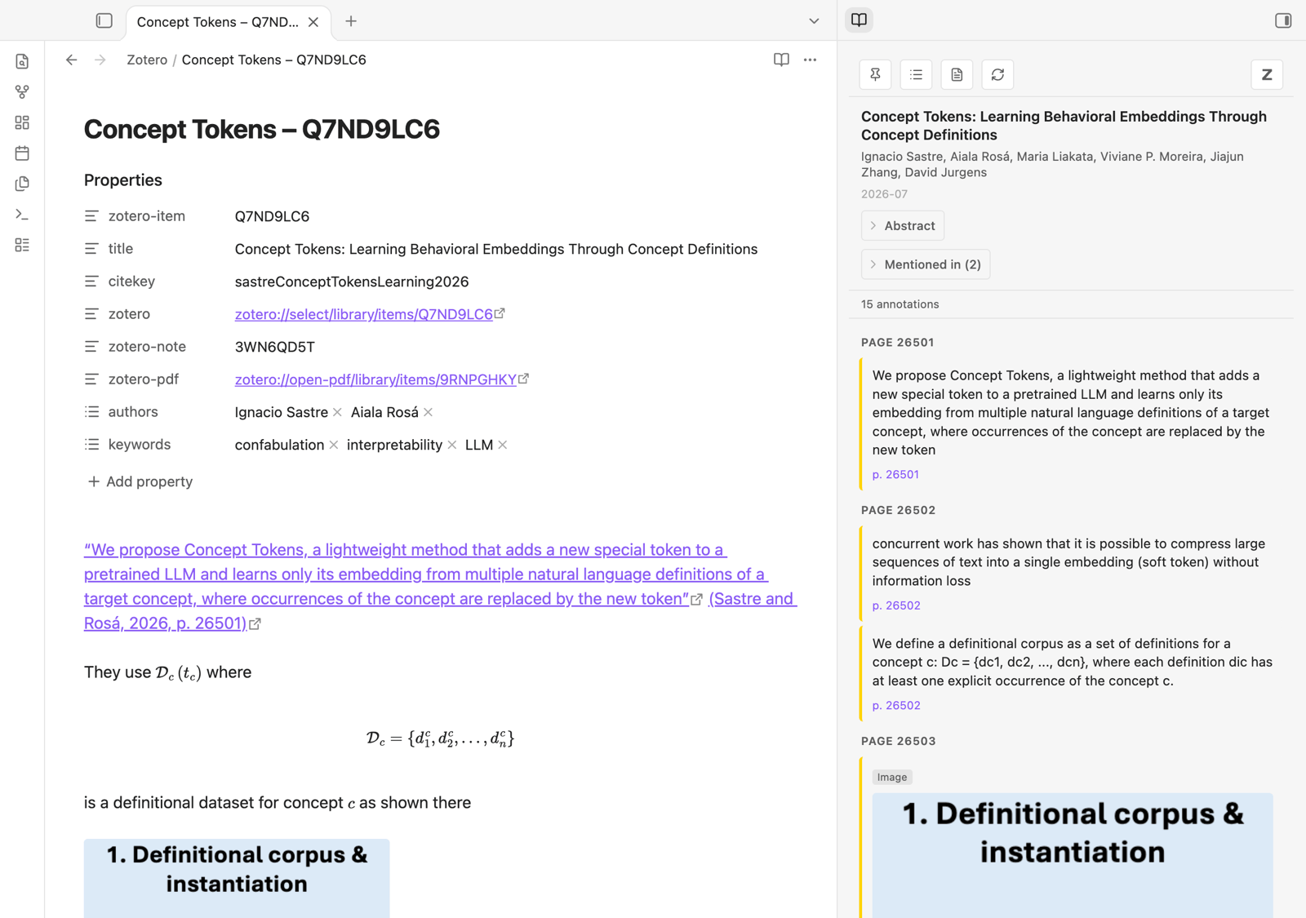
Task: Select the book panel tab in right sidebar
Action: click(859, 20)
